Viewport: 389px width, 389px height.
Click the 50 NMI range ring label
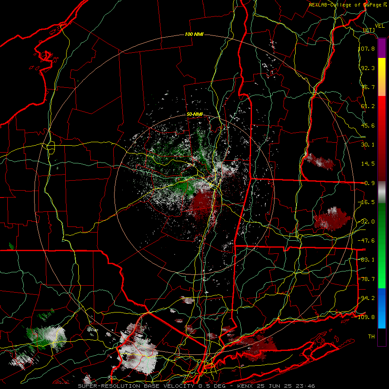[x=195, y=115]
